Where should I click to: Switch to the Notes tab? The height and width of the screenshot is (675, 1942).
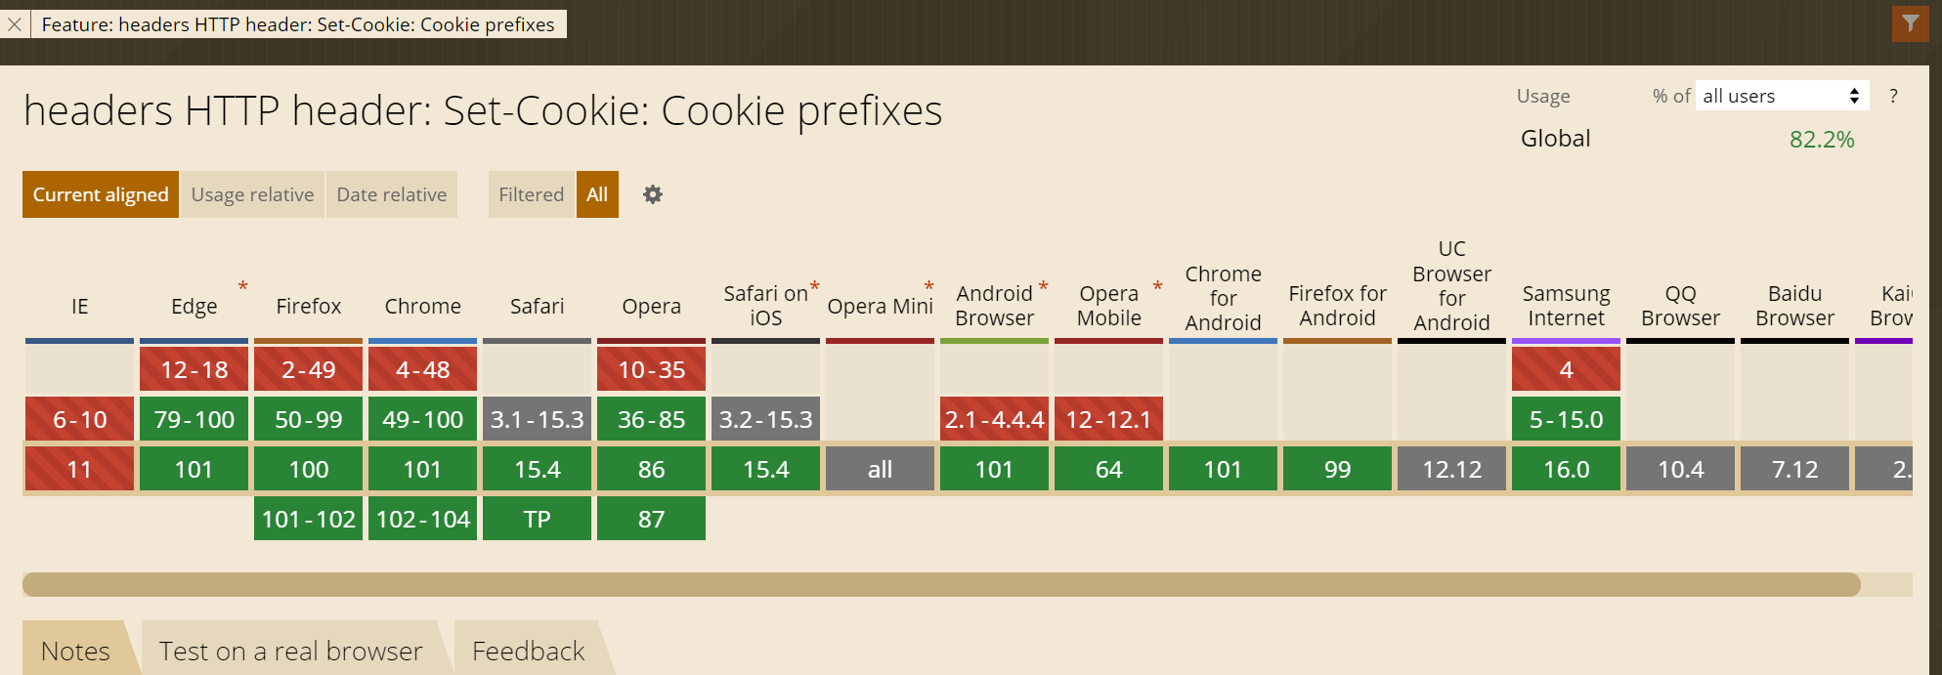(73, 650)
